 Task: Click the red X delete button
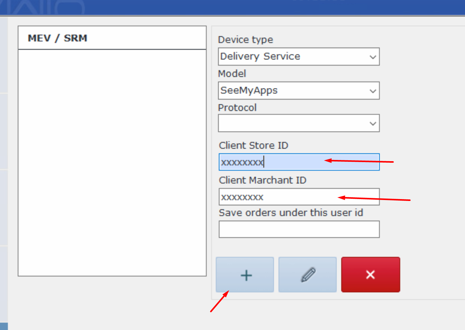click(371, 275)
